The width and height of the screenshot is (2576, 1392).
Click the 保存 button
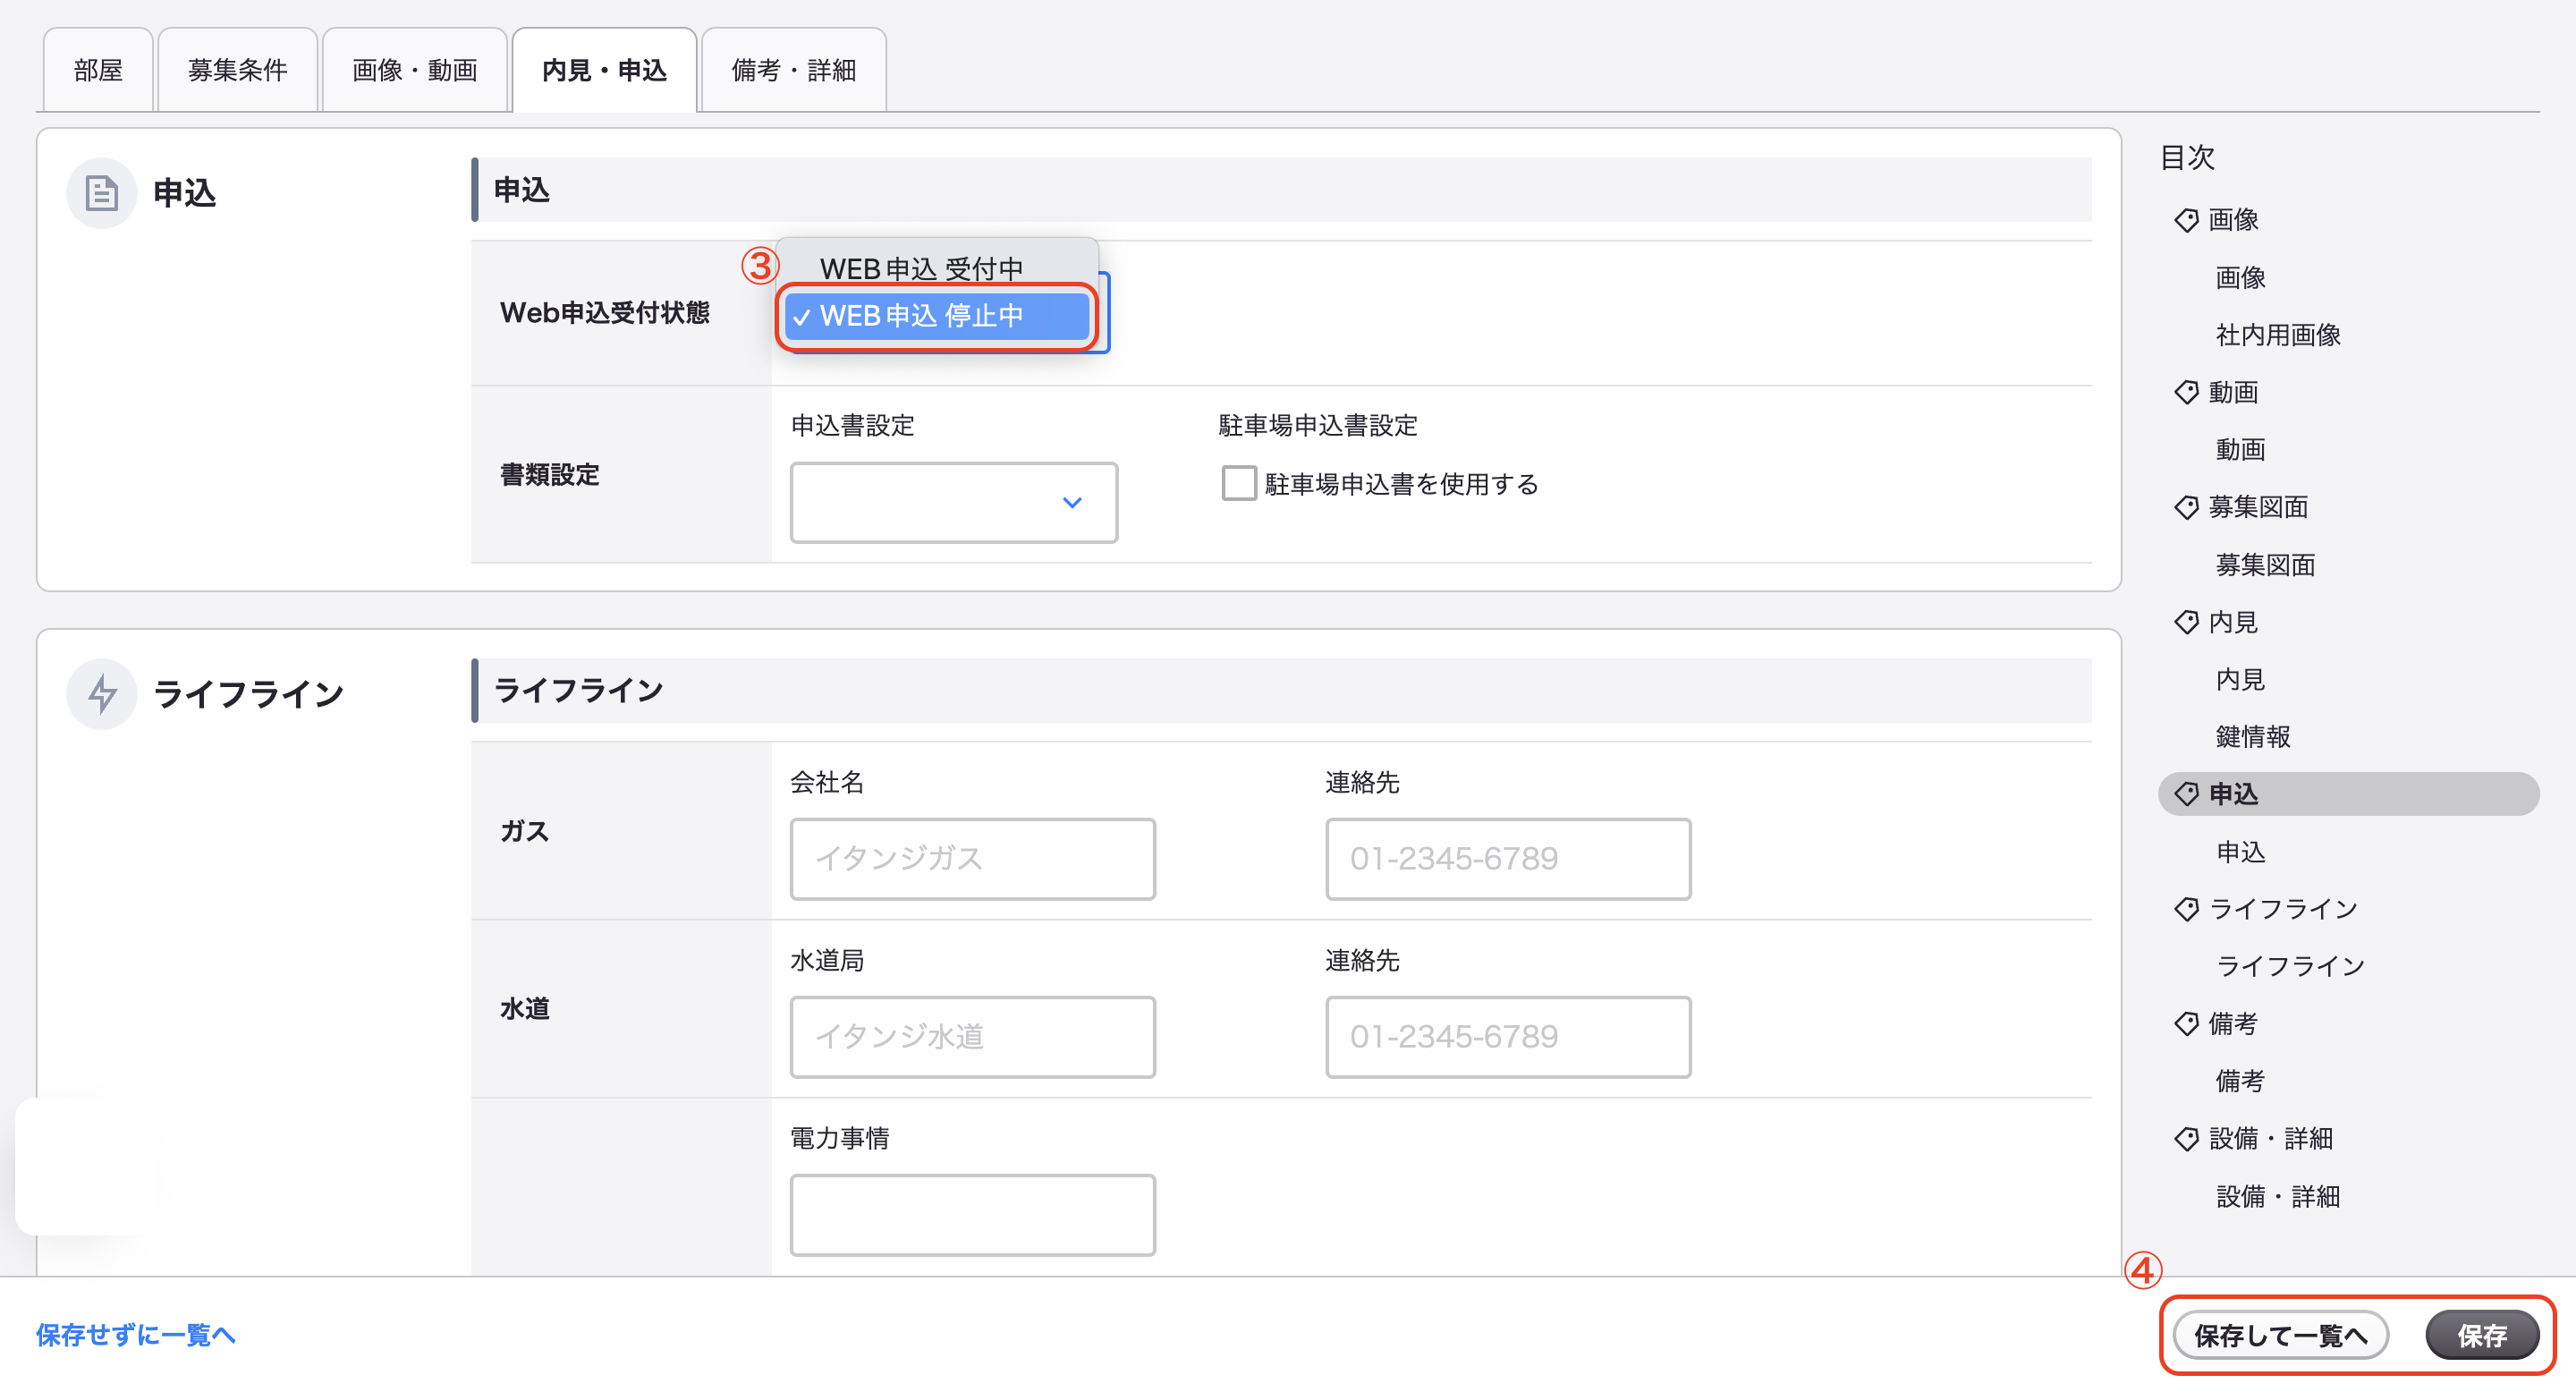pos(2482,1335)
